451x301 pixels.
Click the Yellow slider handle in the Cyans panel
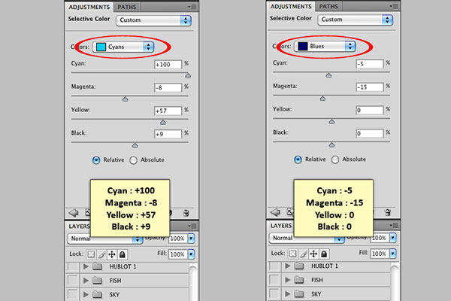click(163, 123)
